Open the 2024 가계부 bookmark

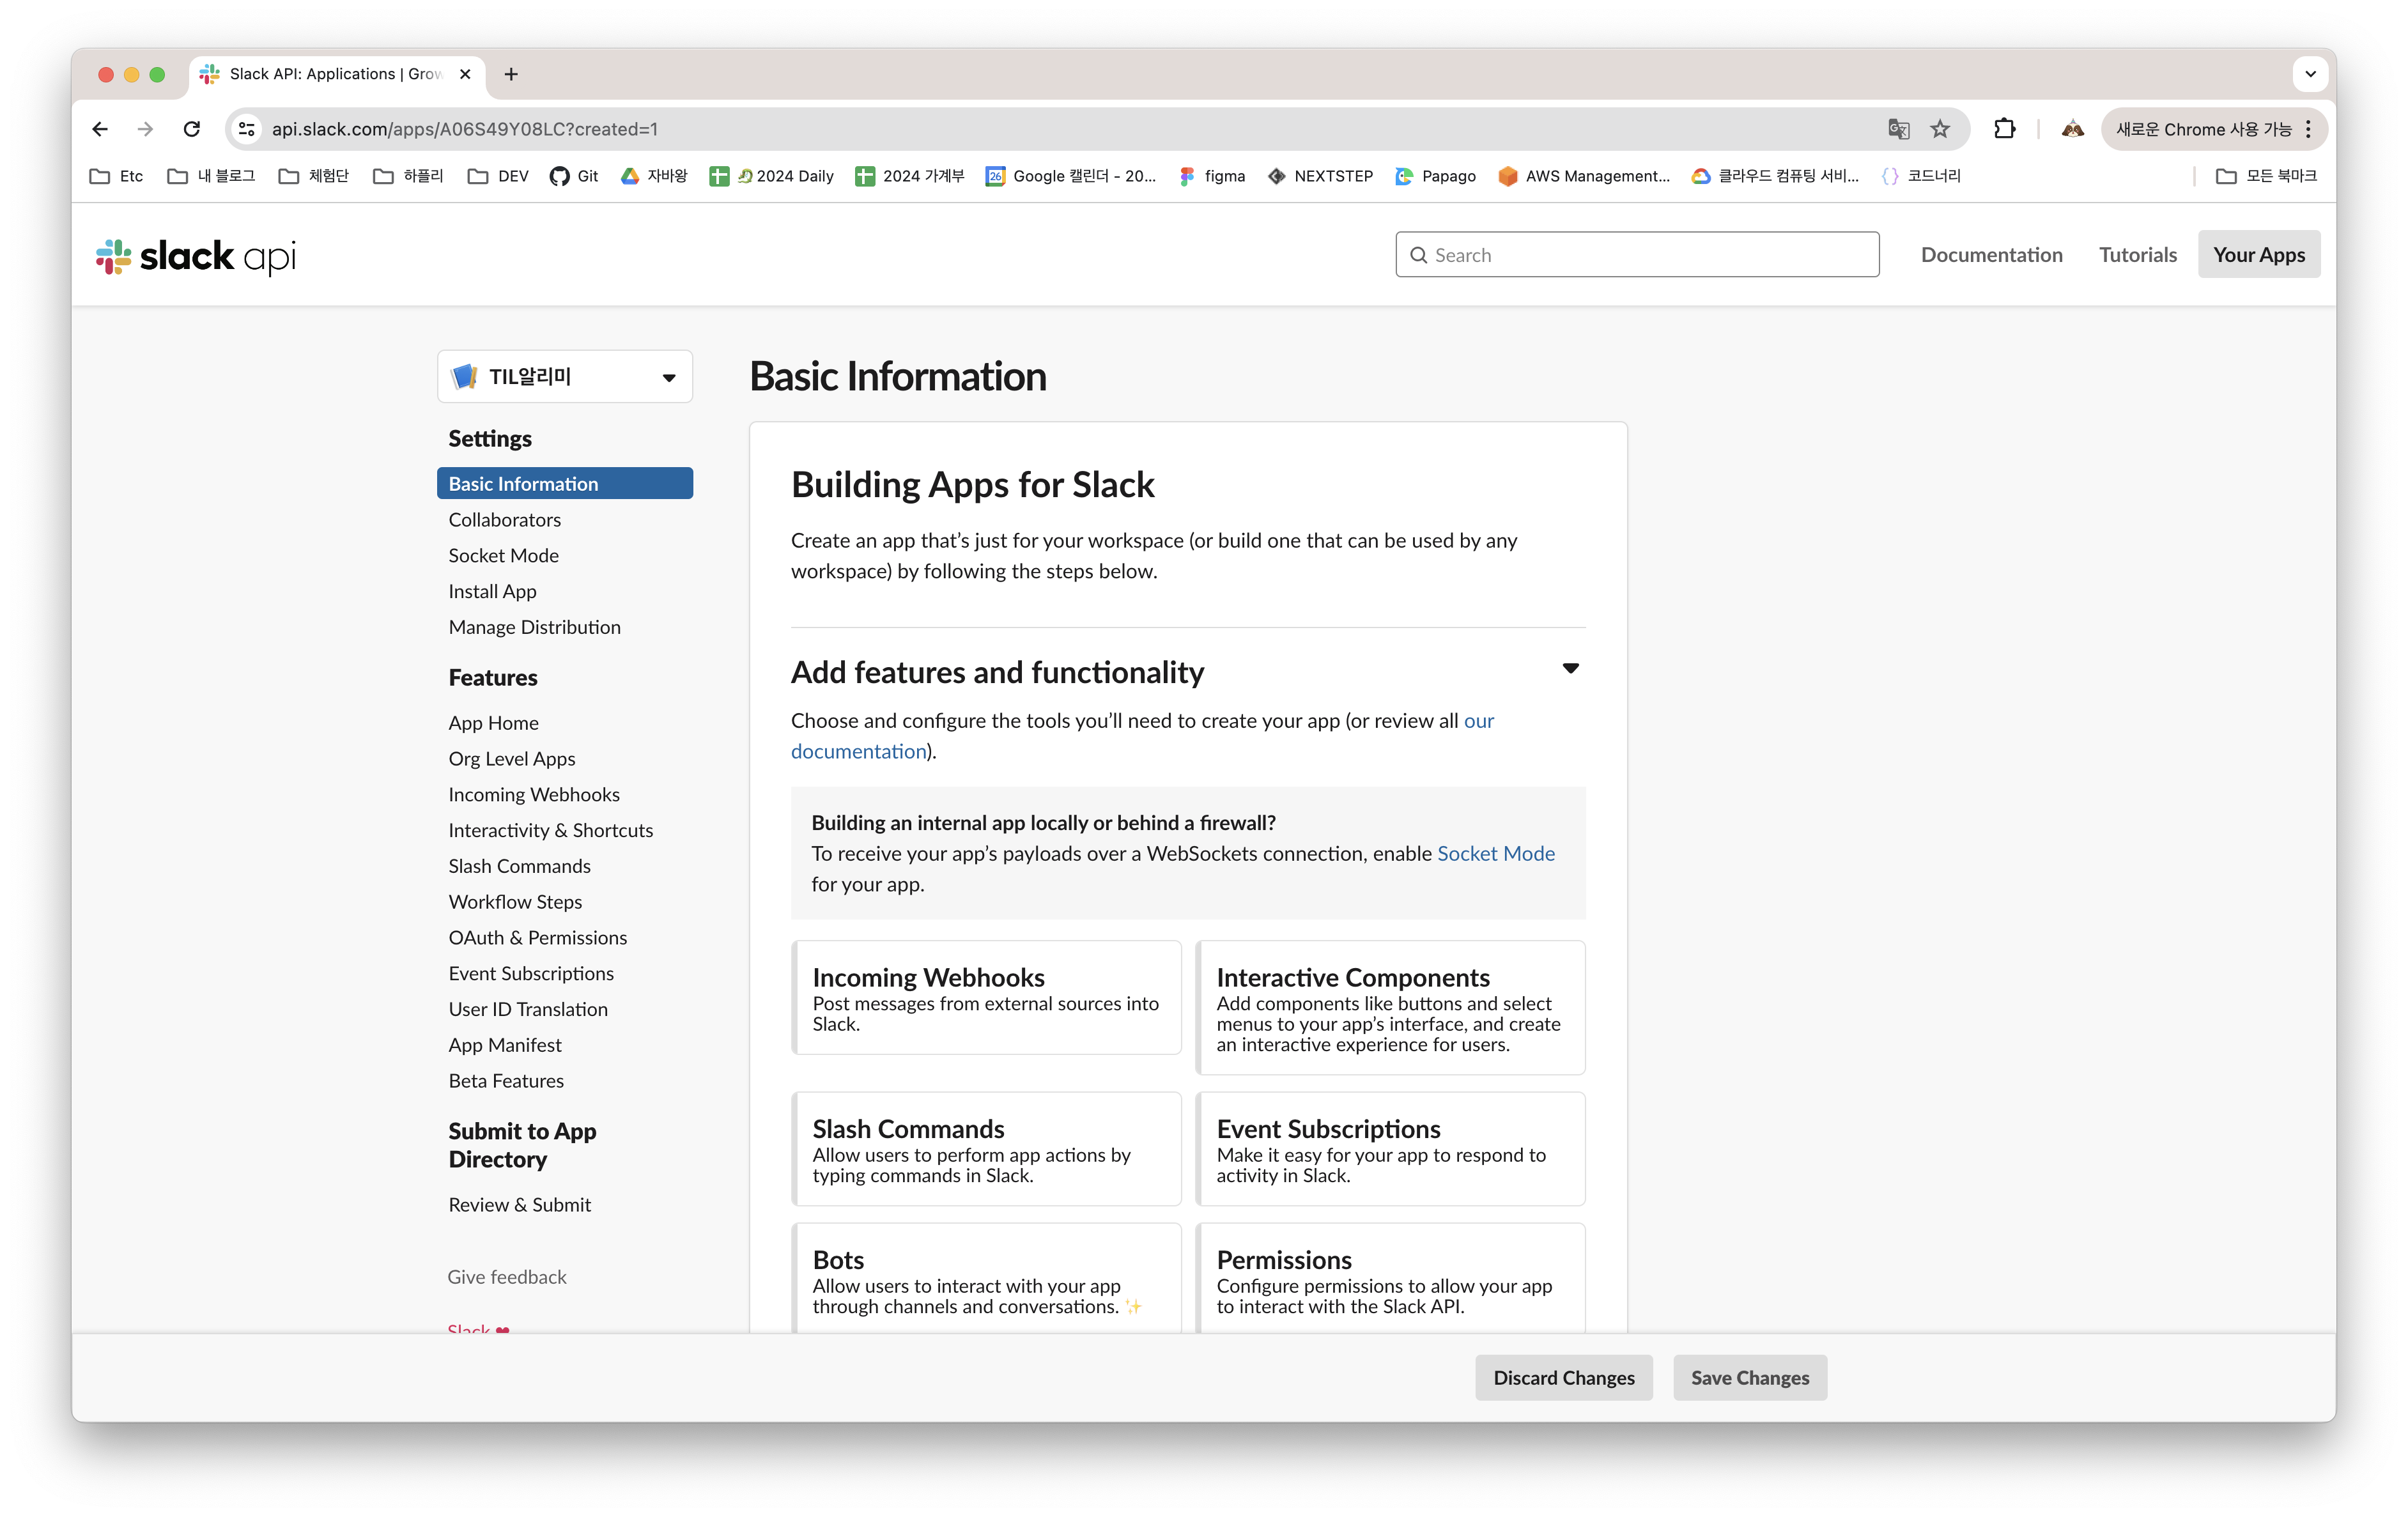(910, 176)
